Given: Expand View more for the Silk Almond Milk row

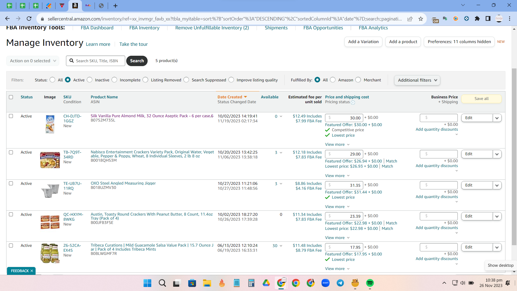Looking at the screenshot, I should pyautogui.click(x=337, y=144).
